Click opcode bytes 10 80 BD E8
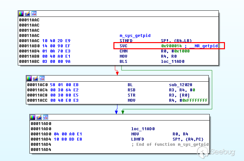This screenshot has width=244, height=161. 68,139
